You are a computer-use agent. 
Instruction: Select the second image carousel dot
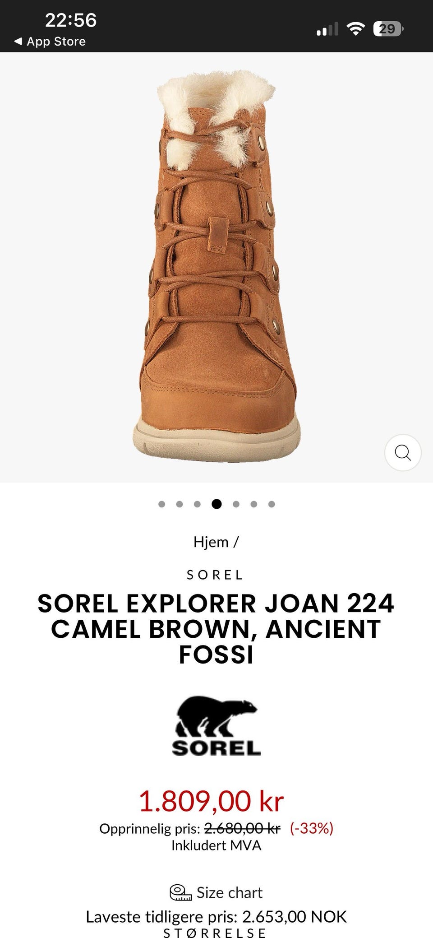[180, 504]
